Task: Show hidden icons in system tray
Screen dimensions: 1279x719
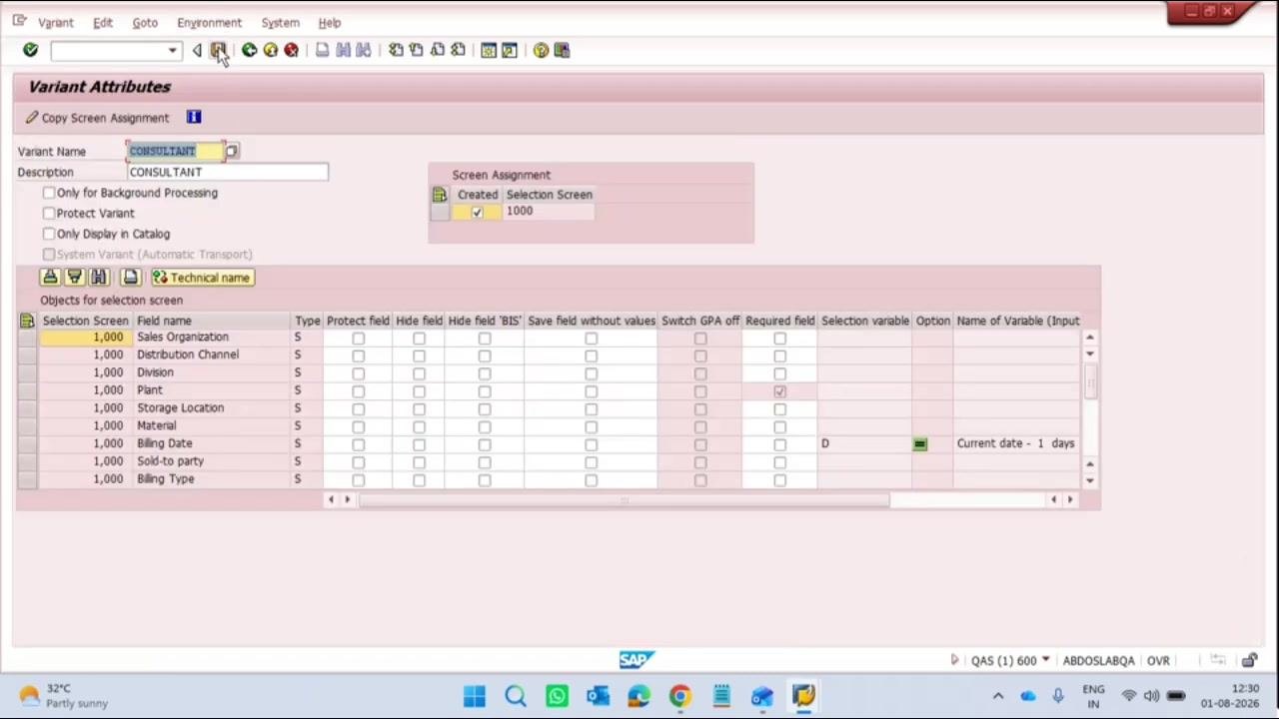Action: (x=997, y=696)
